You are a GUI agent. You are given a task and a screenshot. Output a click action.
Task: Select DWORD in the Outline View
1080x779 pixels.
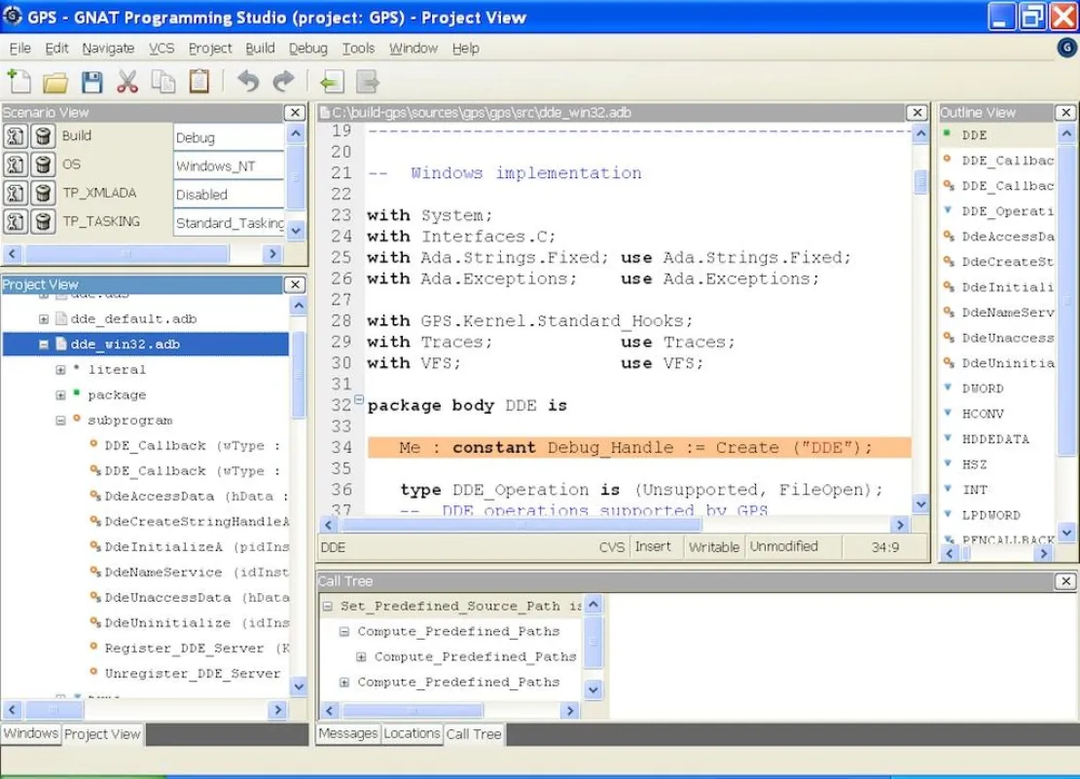coord(983,389)
